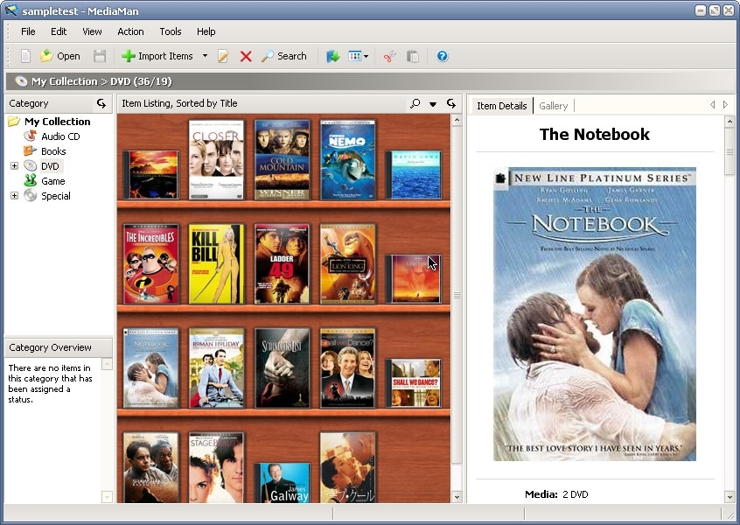Click the blue-green arrows toolbar icon
This screenshot has height=525, width=740.
[x=332, y=56]
